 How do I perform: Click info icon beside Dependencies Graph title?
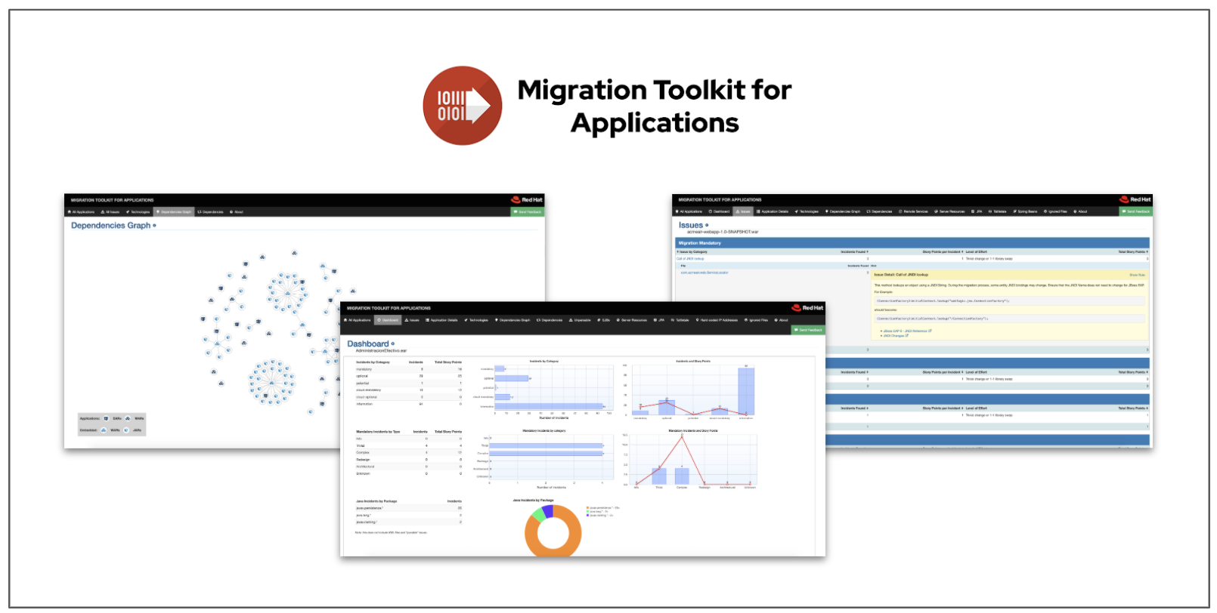pyautogui.click(x=155, y=226)
